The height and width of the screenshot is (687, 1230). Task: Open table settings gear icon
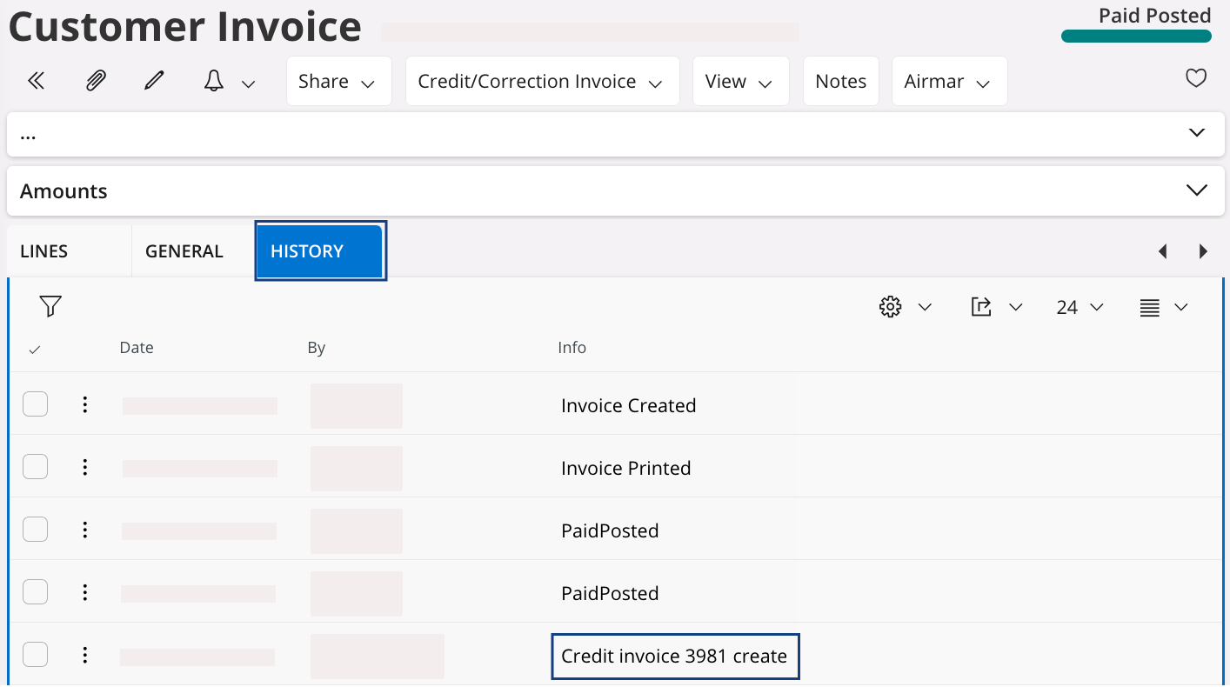890,307
